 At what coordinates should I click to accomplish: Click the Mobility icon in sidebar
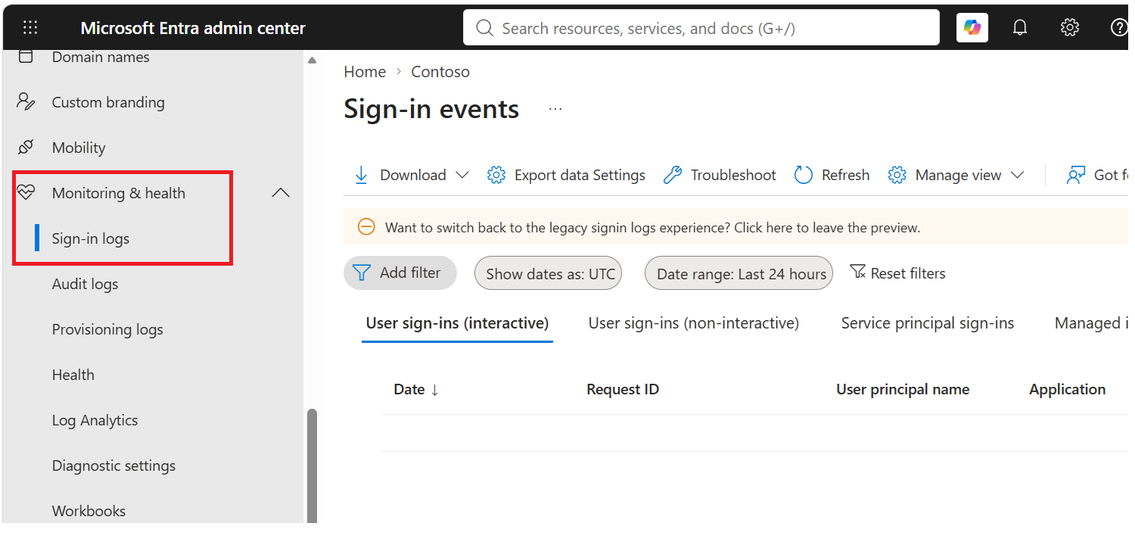coord(26,148)
